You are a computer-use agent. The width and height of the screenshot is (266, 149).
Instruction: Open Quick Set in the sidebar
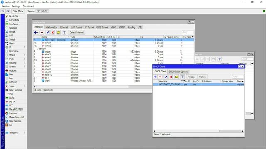click(14, 16)
